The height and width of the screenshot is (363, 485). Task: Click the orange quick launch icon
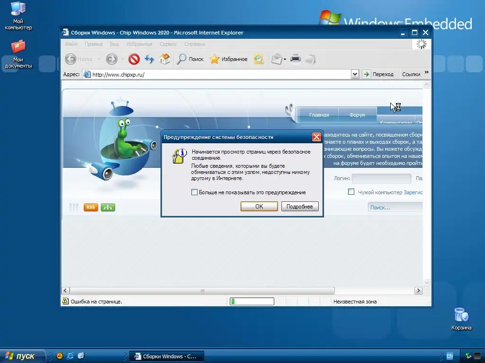60,356
